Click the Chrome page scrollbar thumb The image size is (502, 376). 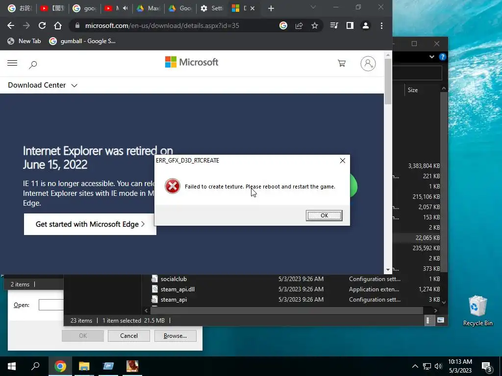point(388,82)
